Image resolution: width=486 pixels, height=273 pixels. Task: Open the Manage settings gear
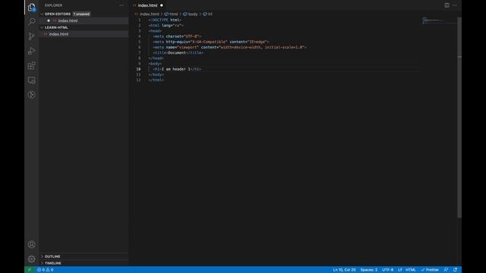click(32, 259)
